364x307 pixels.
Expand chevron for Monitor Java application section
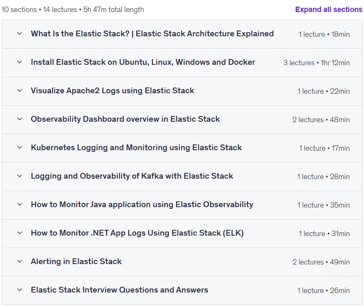(20, 204)
